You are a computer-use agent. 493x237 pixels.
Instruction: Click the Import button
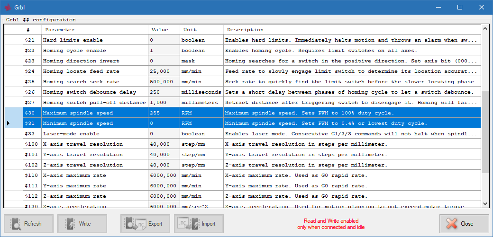coord(199,224)
